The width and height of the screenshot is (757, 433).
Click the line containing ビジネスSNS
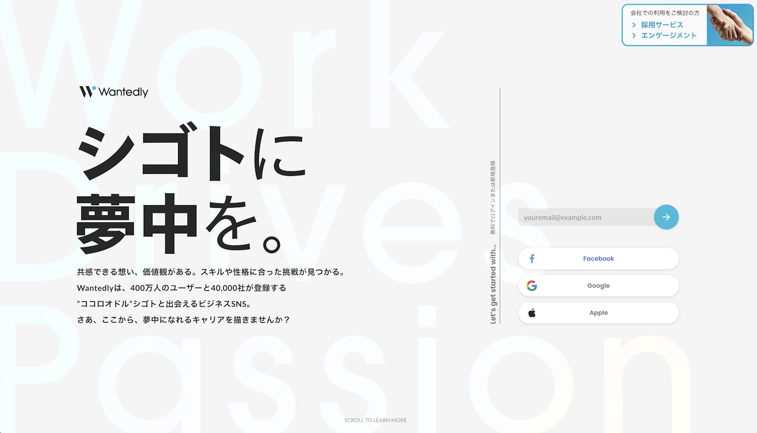pyautogui.click(x=165, y=303)
